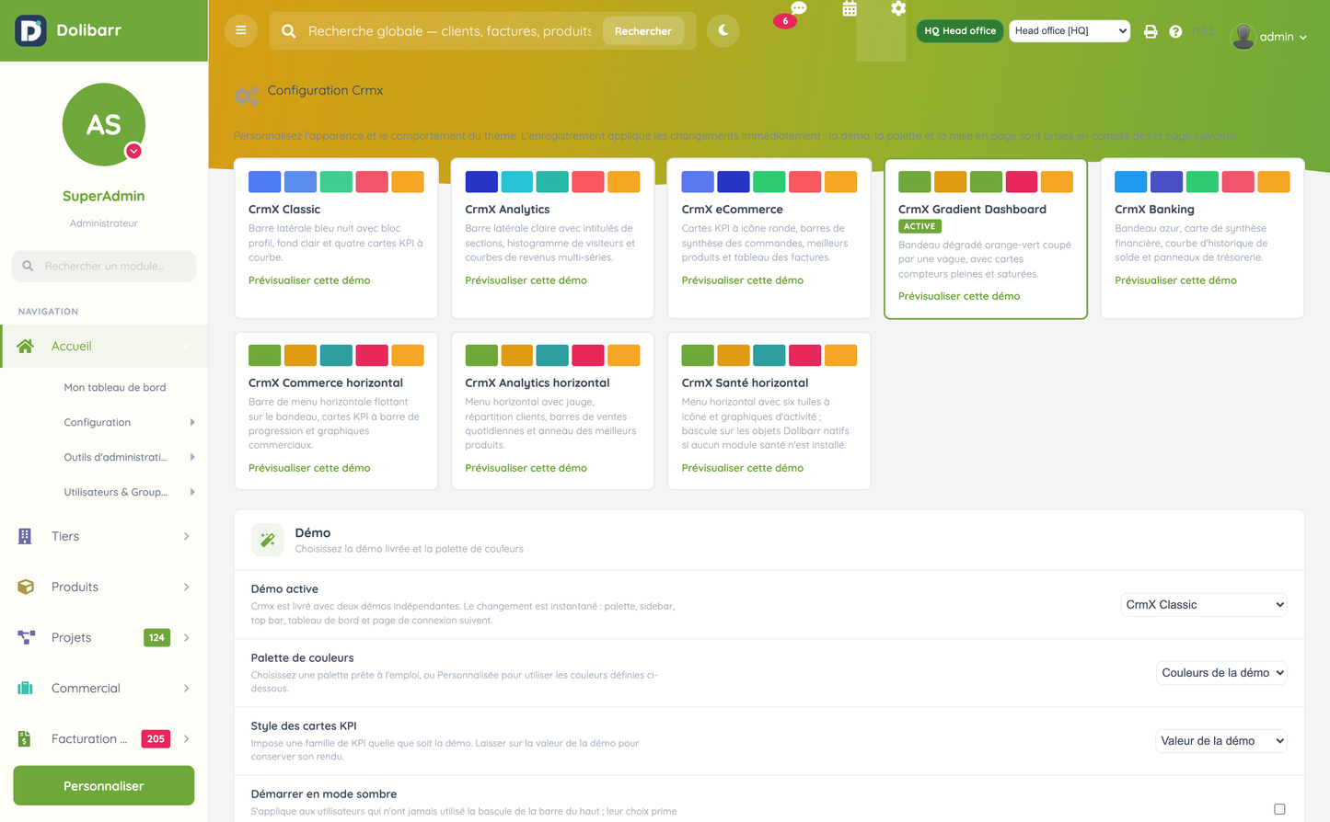Click the Personnaliser button
The height and width of the screenshot is (822, 1330).
[x=104, y=785]
